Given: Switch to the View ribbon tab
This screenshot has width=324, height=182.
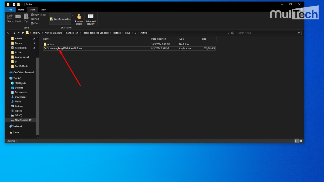Looking at the screenshot, I should 43,9.
